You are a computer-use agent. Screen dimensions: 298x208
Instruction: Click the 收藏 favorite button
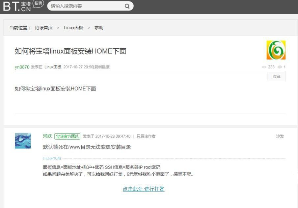click(276, 76)
